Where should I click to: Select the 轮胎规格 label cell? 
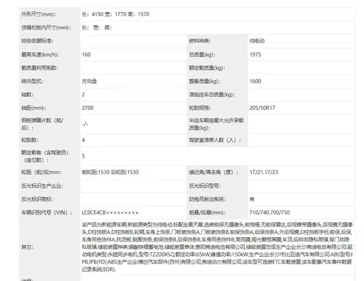click(x=218, y=108)
